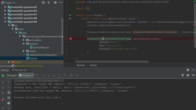The image size is (196, 110).
Task: Click 'Process finished with exit code 0' text
Action: coord(37,97)
